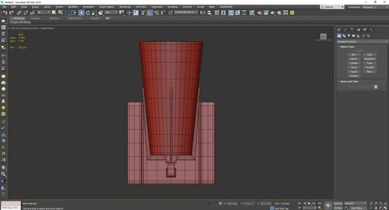Open the Modifiers menu
The image size is (389, 210).
(73, 7)
